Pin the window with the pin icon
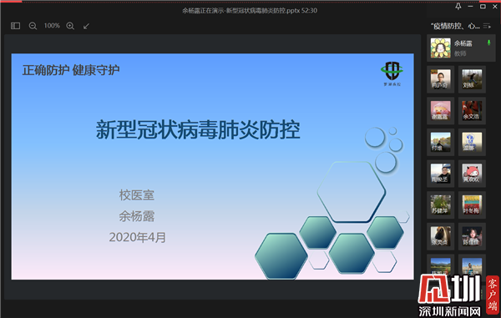The height and width of the screenshot is (318, 501). tap(458, 7)
